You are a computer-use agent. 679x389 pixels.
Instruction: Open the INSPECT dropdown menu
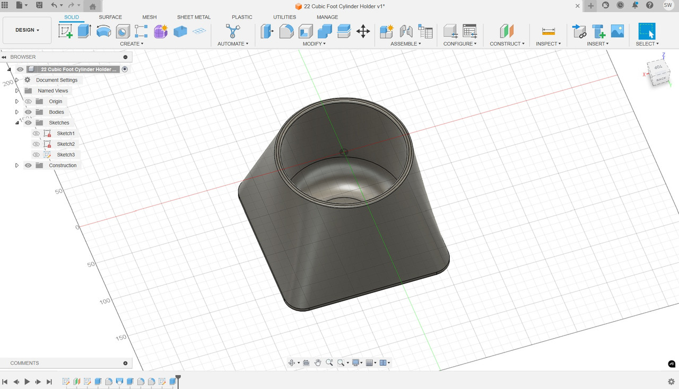click(x=549, y=43)
